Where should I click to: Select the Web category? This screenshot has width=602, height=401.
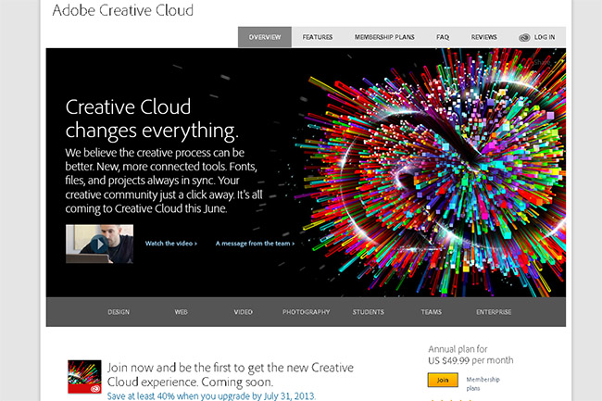tap(181, 312)
